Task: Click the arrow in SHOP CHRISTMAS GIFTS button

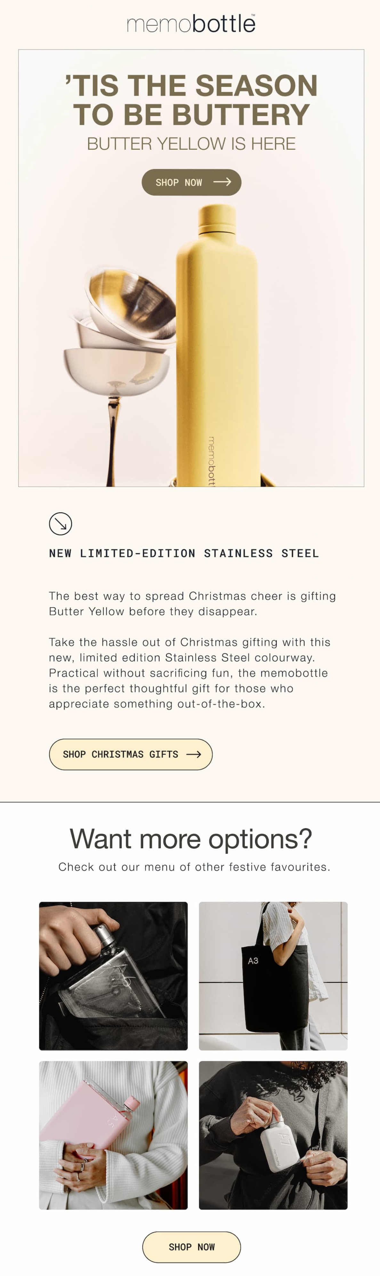Action: point(193,754)
